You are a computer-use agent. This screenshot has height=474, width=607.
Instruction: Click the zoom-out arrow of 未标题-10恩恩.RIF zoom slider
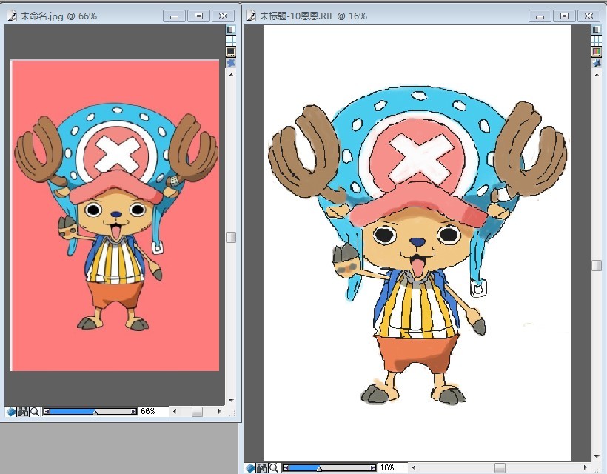pos(286,468)
